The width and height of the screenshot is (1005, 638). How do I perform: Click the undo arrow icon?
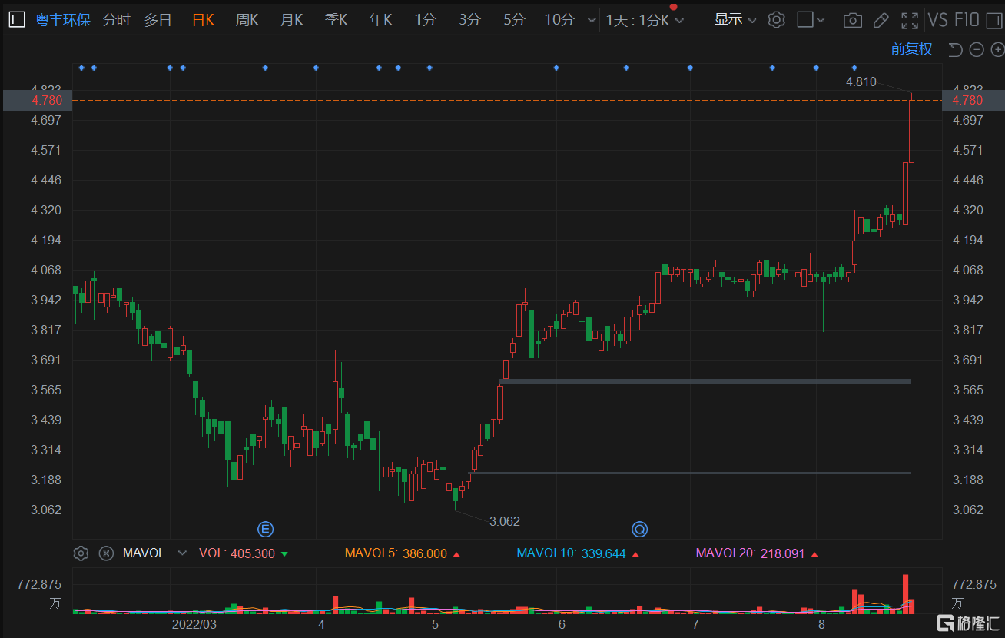click(955, 50)
